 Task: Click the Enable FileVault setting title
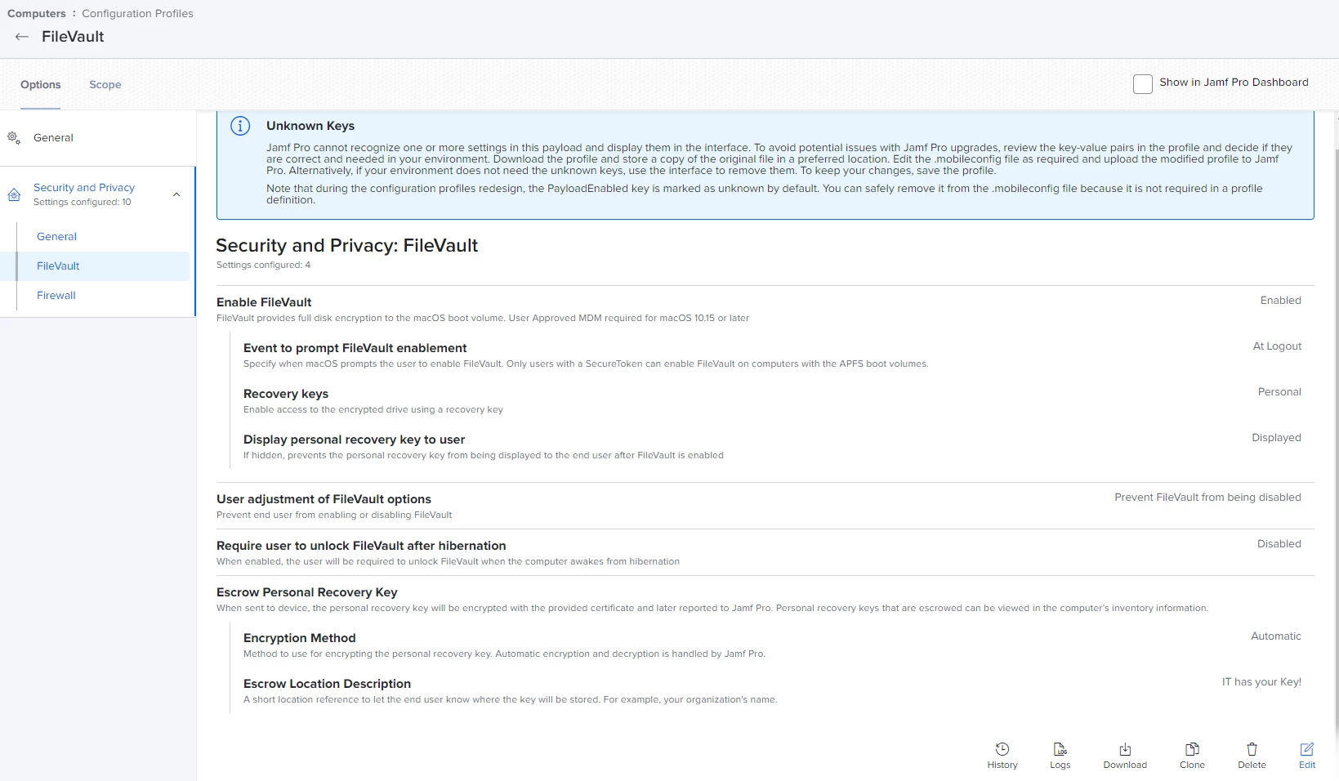[264, 302]
